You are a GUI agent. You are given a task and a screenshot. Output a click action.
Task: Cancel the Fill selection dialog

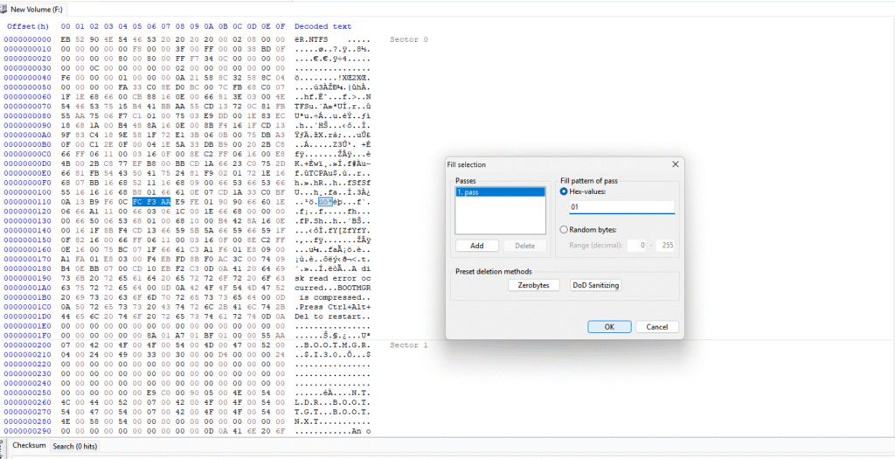[656, 327]
